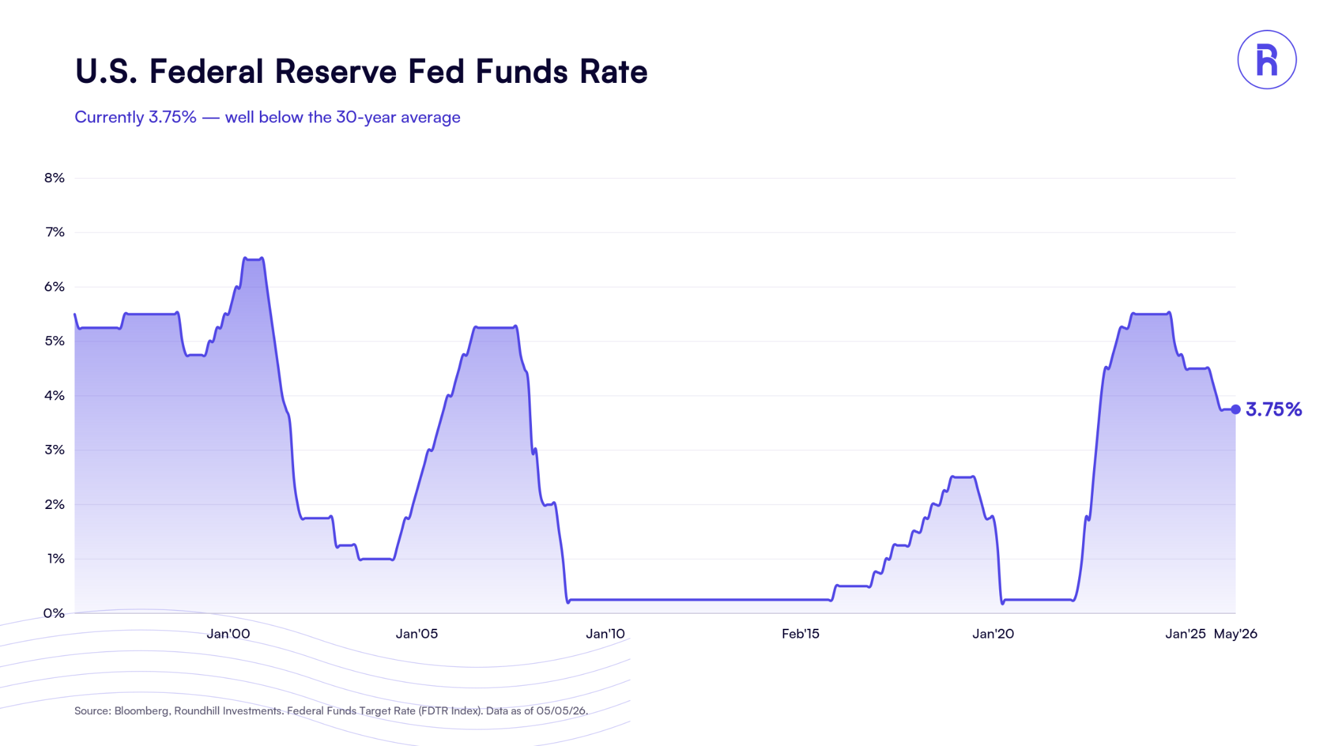Click the 3.75% endpoint dot marker

point(1236,409)
